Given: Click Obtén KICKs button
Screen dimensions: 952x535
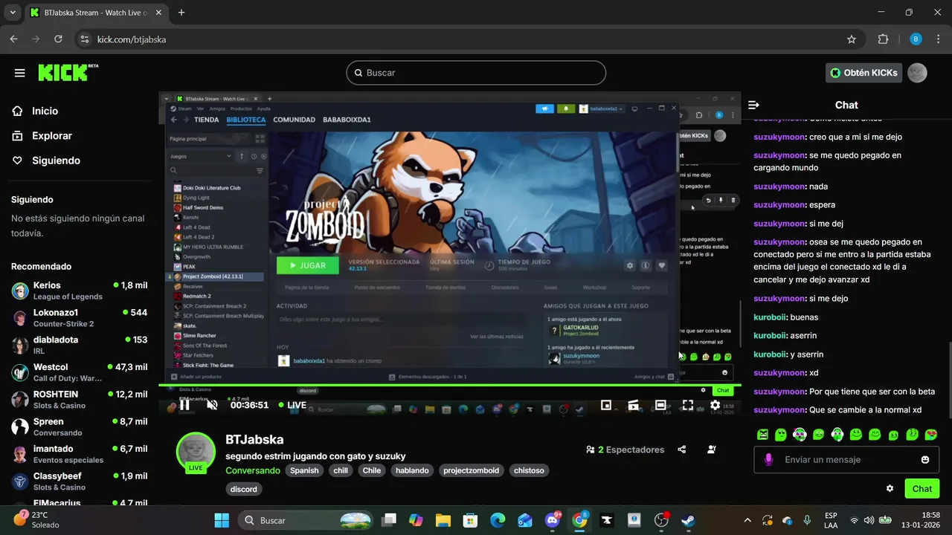Looking at the screenshot, I should (864, 73).
